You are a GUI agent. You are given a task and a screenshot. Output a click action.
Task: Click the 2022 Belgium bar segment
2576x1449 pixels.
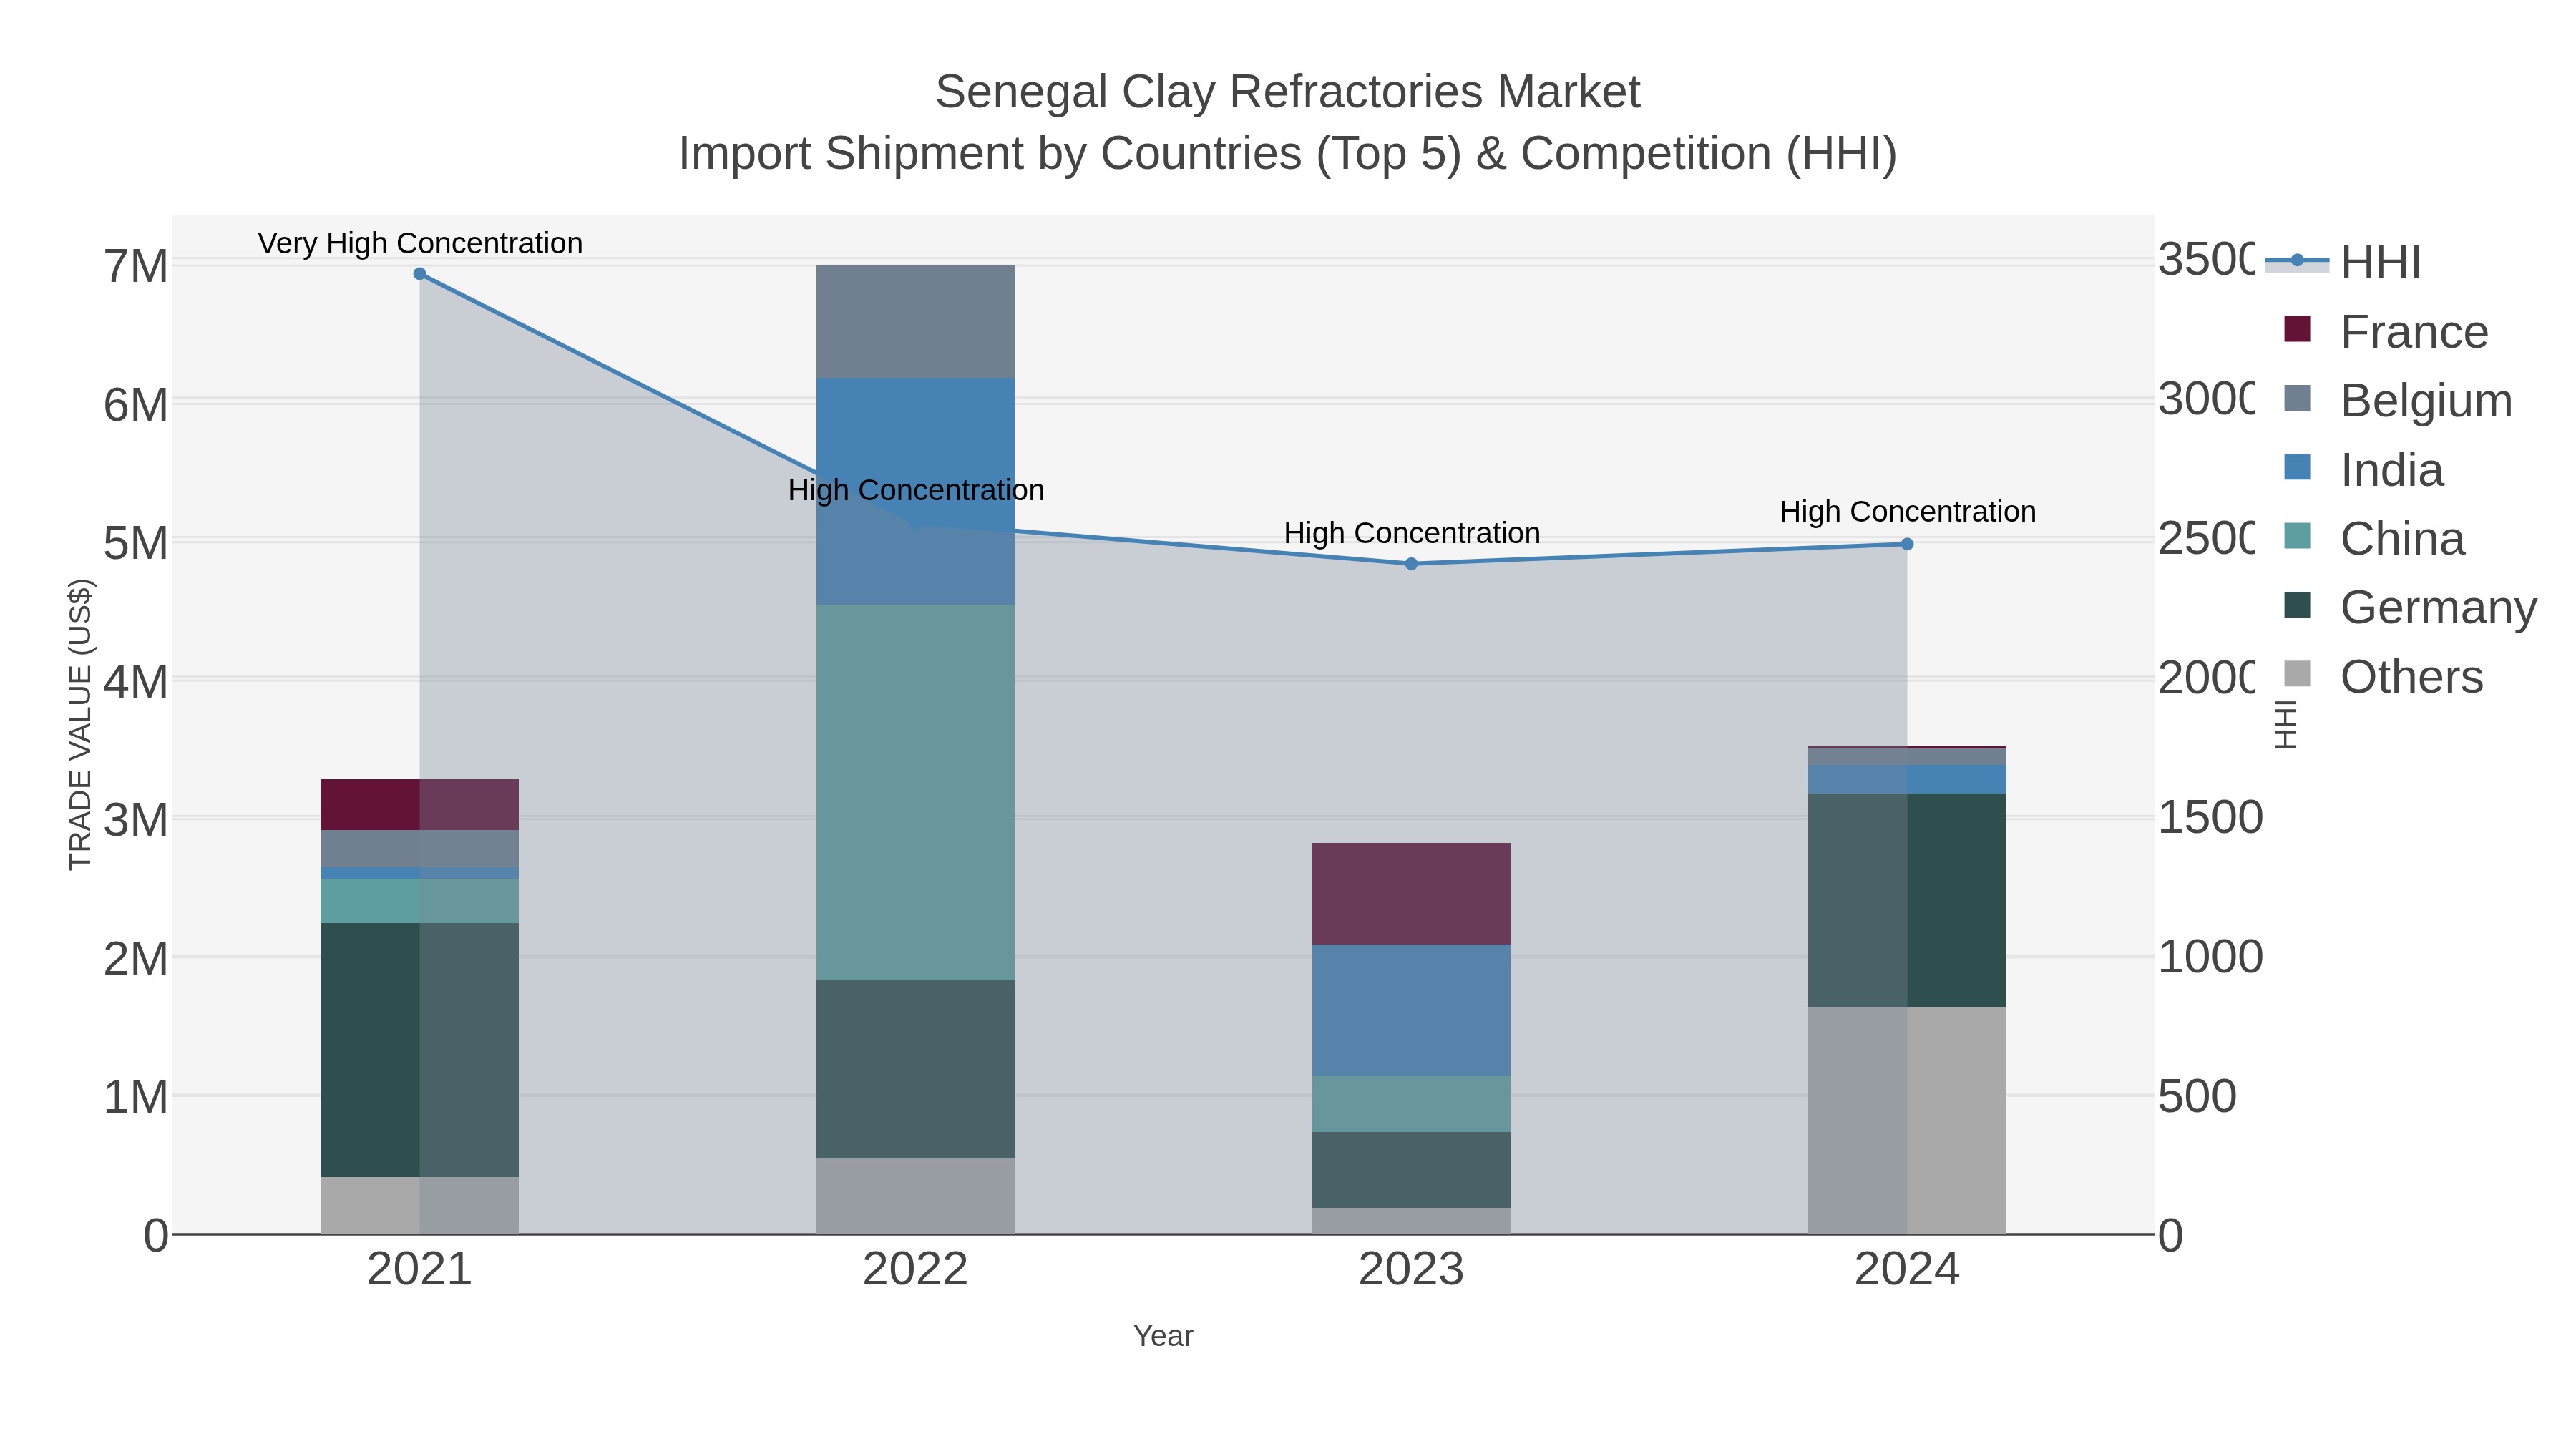click(916, 322)
